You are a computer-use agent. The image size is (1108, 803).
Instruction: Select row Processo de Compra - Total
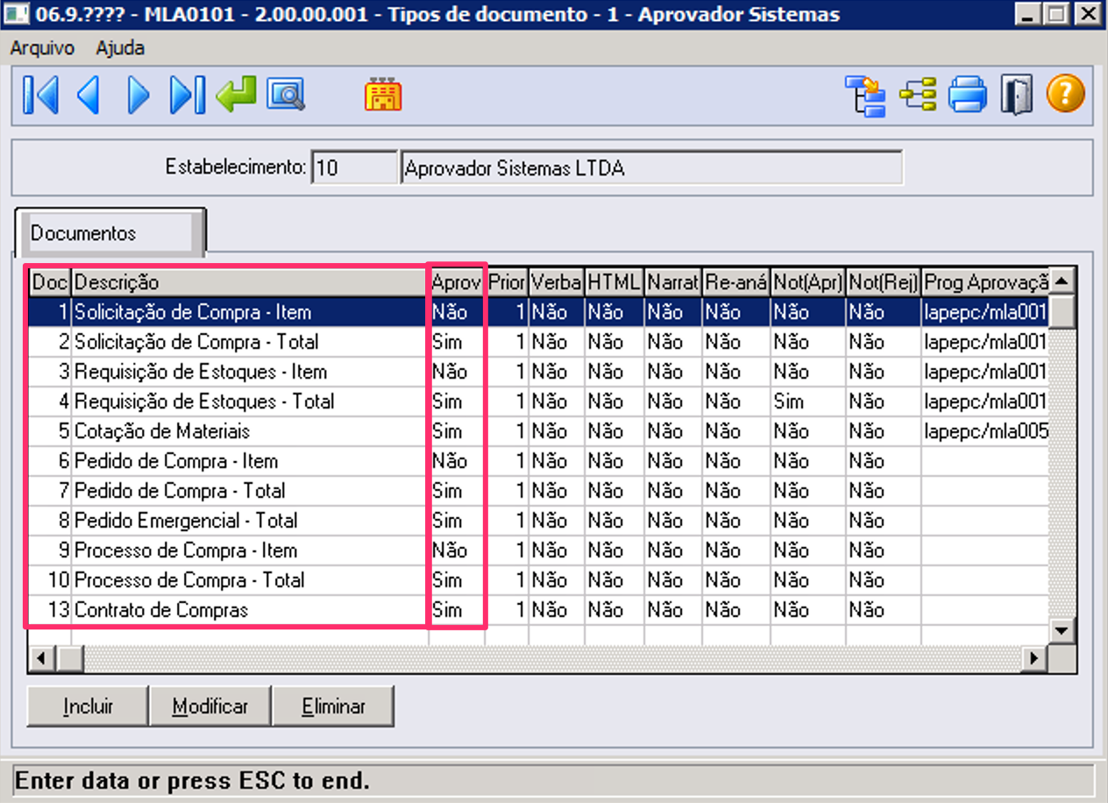pyautogui.click(x=539, y=580)
